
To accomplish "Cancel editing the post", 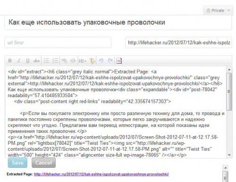I will pyautogui.click(x=43, y=163).
